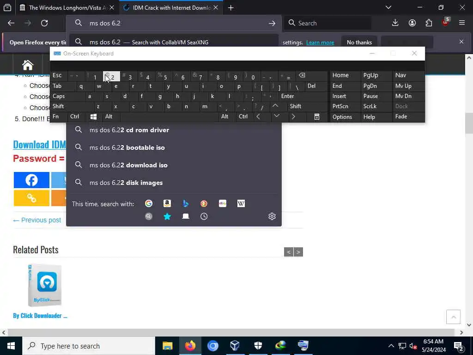
Task: Open the list all tabs dropdown
Action: (388, 7)
